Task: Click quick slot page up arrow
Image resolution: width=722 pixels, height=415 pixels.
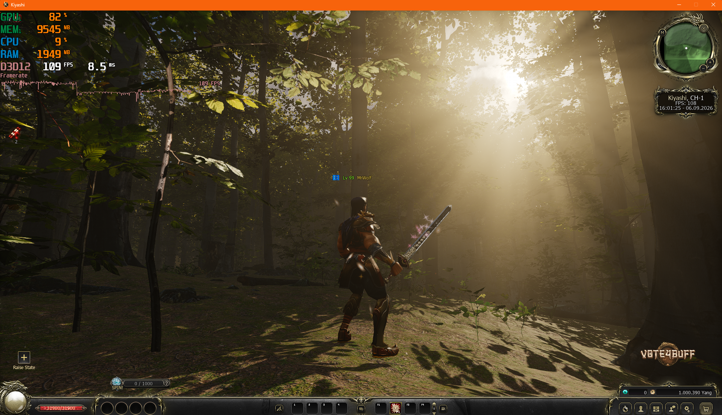Action: [x=434, y=404]
